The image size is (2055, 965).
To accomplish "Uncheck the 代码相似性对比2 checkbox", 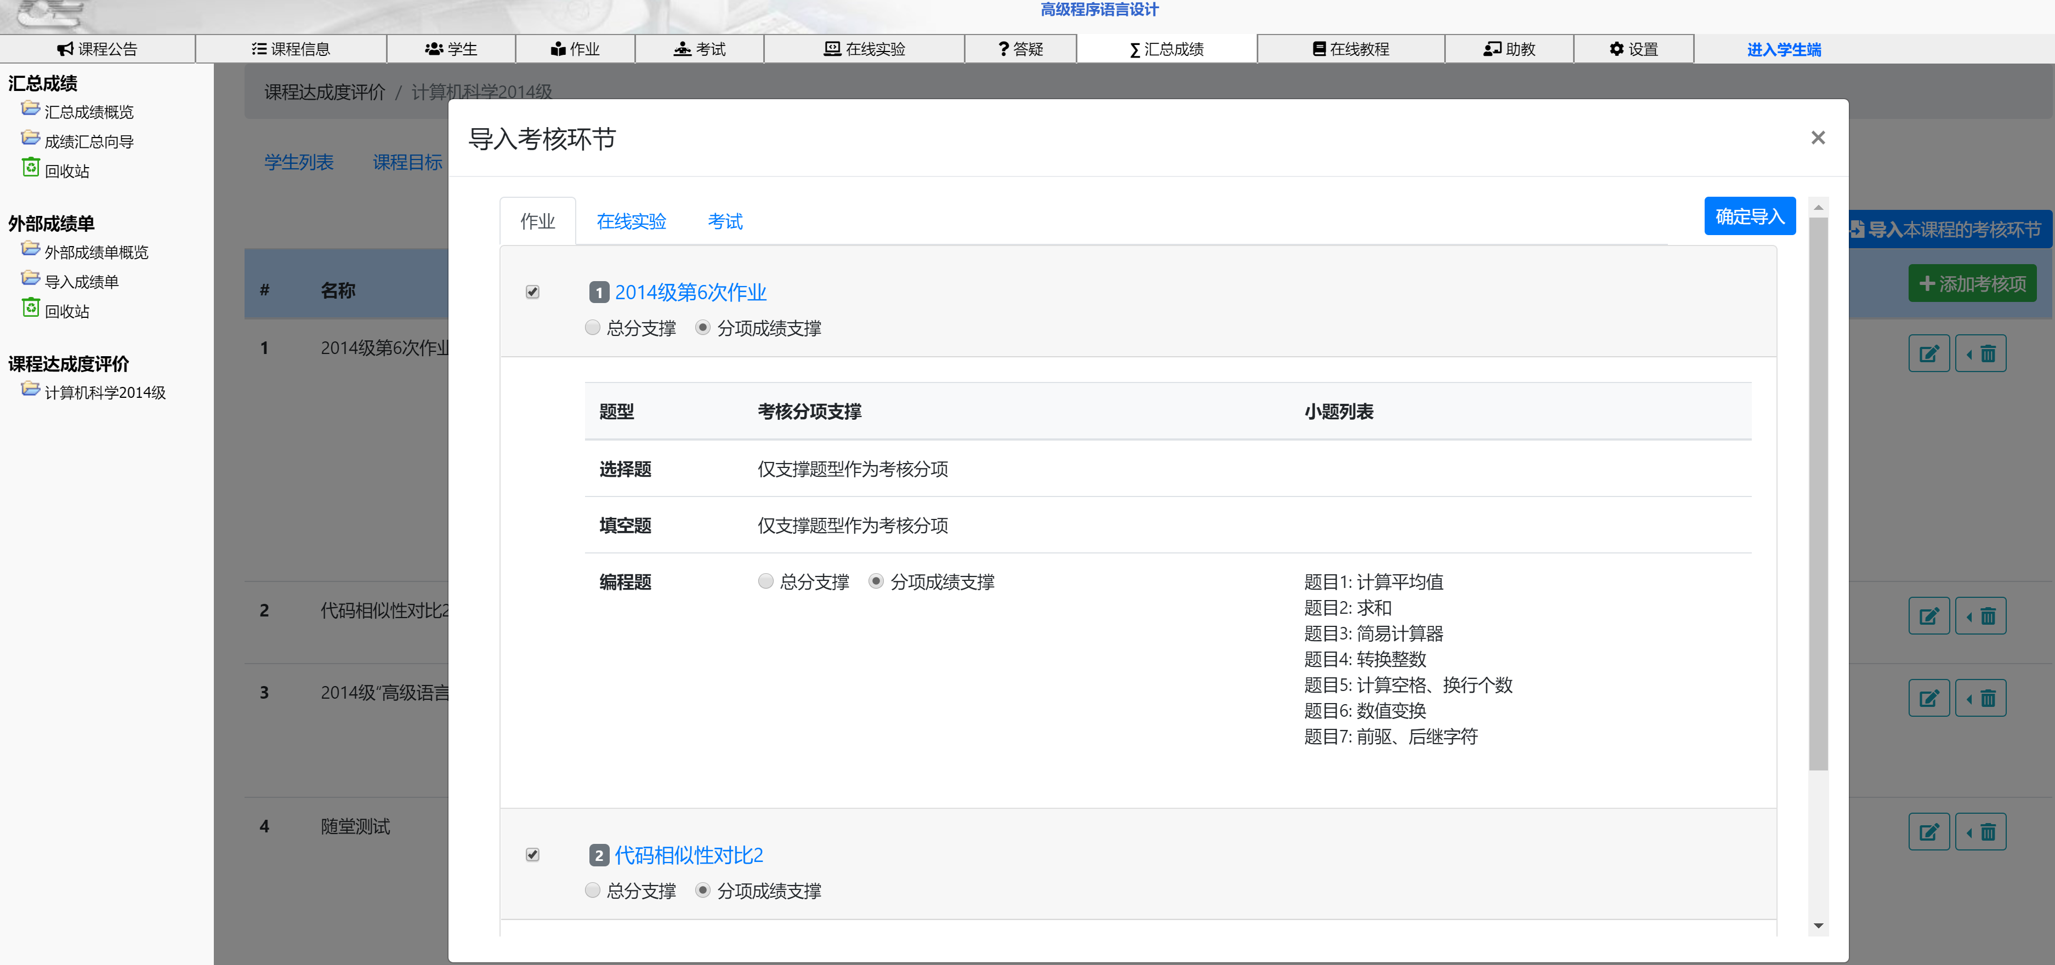I will coord(533,855).
